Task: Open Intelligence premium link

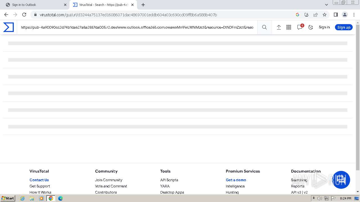Action: [235, 186]
